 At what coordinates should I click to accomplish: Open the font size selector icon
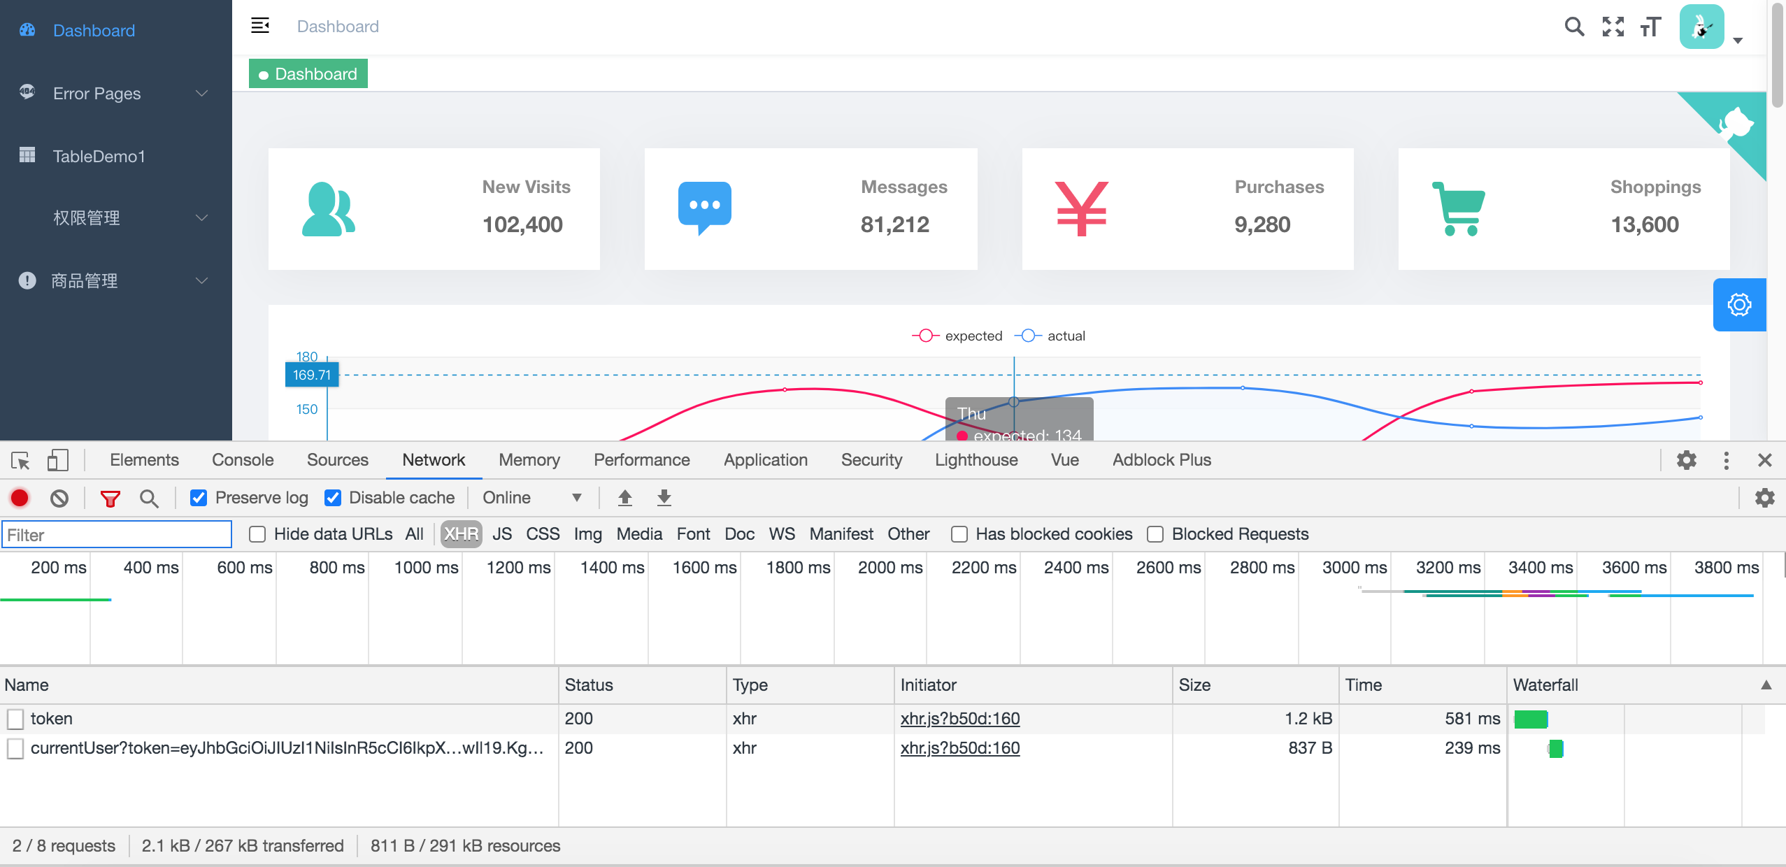pyautogui.click(x=1651, y=27)
